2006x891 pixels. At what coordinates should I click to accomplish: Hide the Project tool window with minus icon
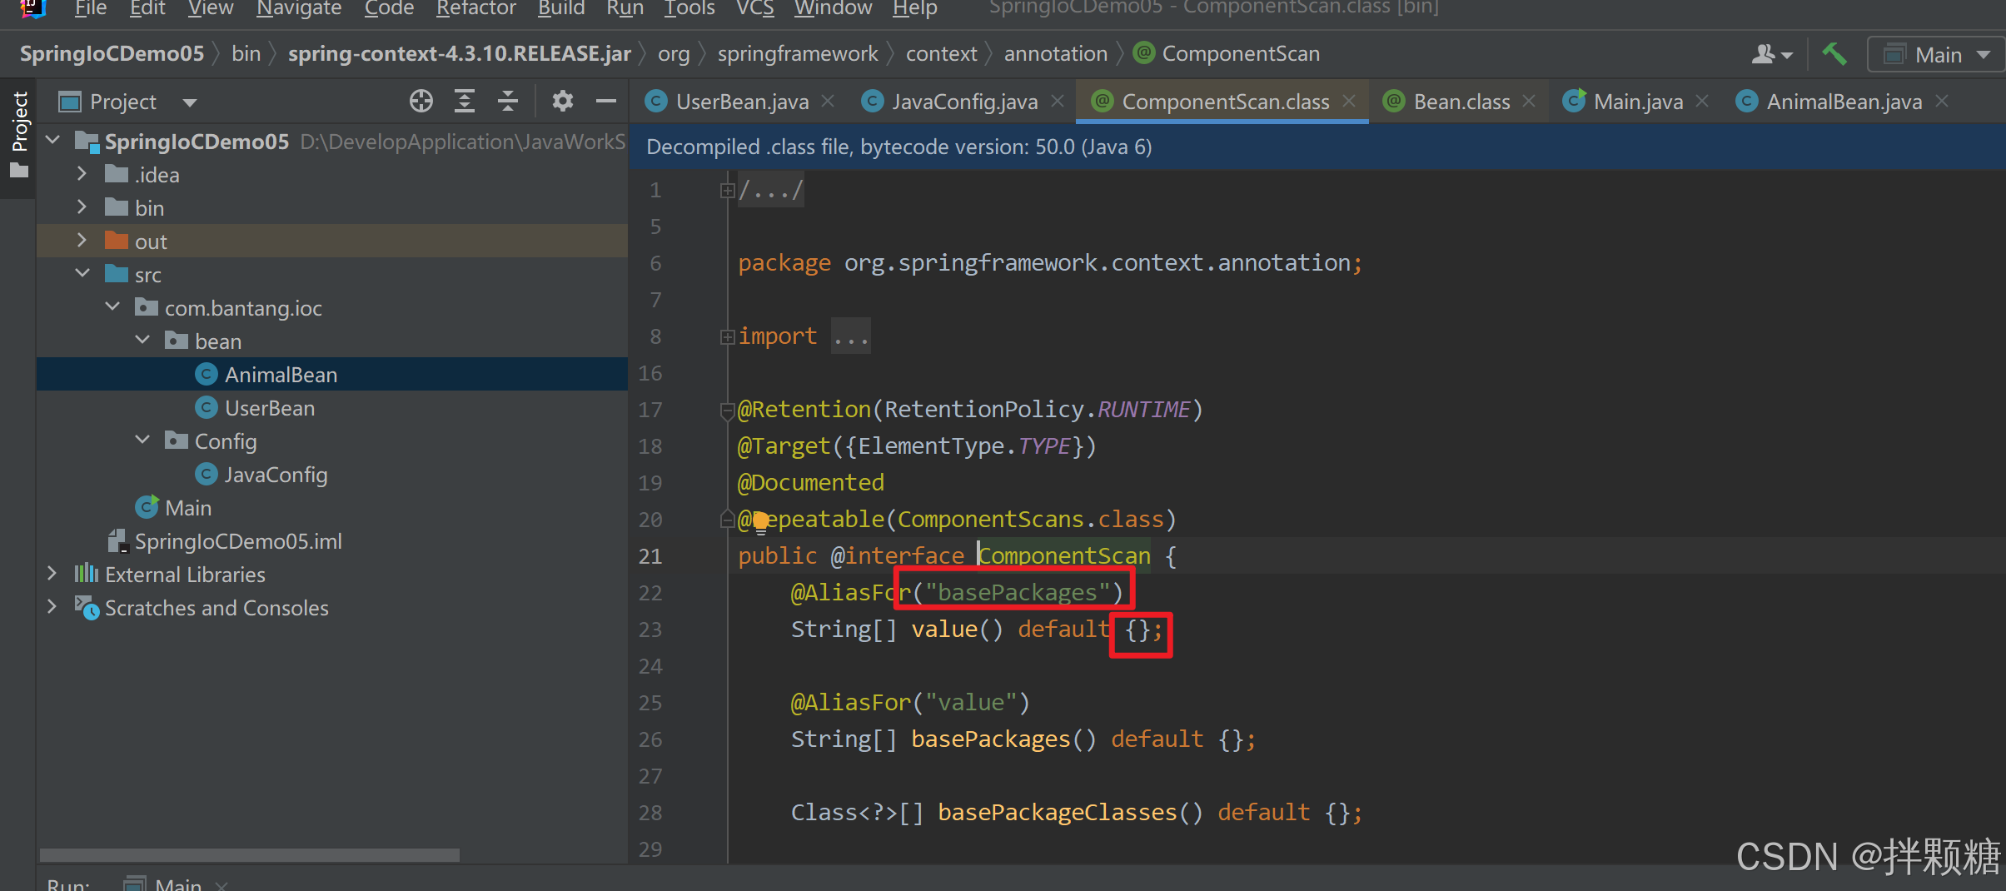point(606,102)
